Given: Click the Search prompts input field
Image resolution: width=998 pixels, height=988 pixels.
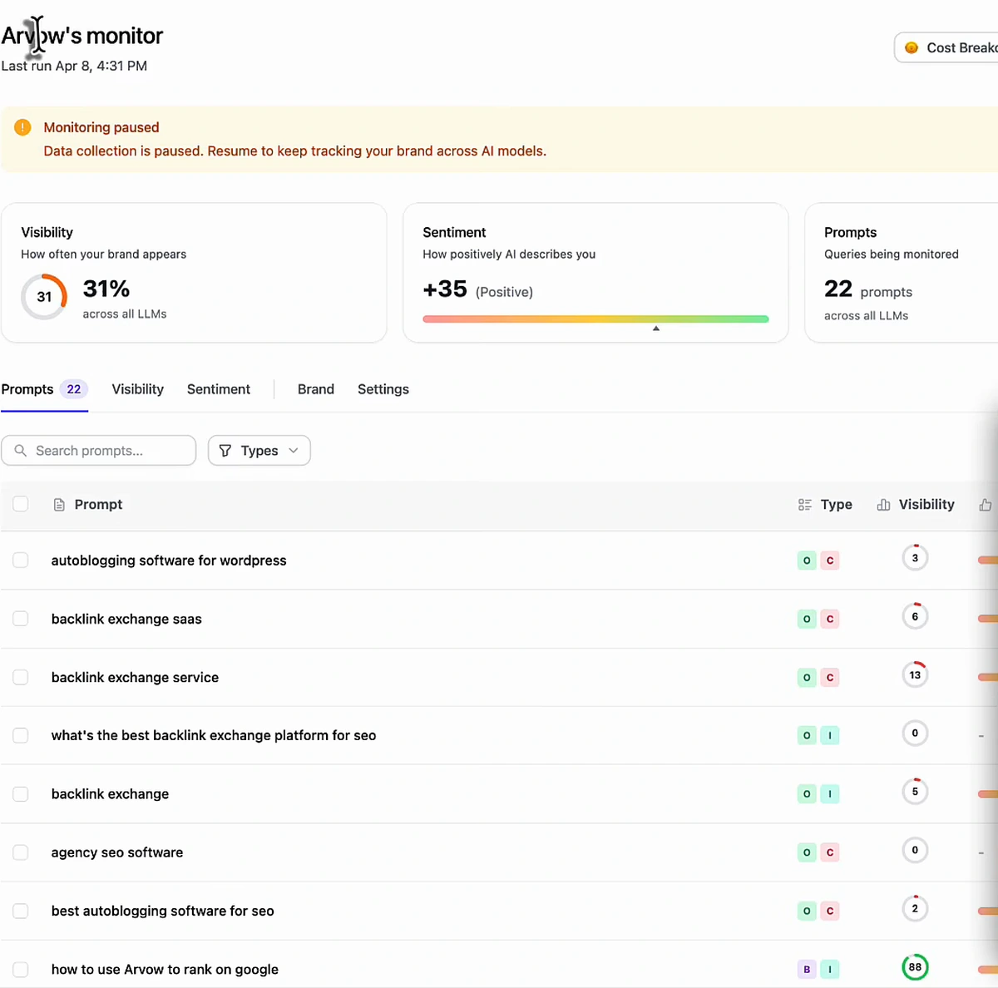Looking at the screenshot, I should coord(98,450).
